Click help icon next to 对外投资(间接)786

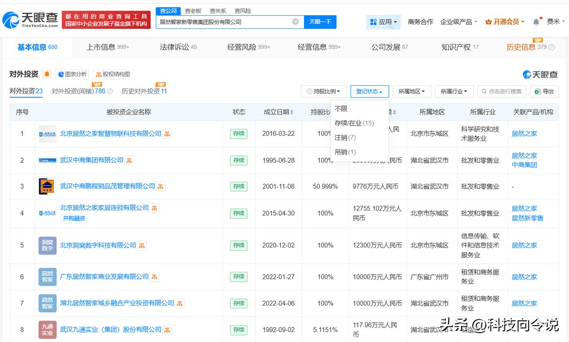pos(110,91)
